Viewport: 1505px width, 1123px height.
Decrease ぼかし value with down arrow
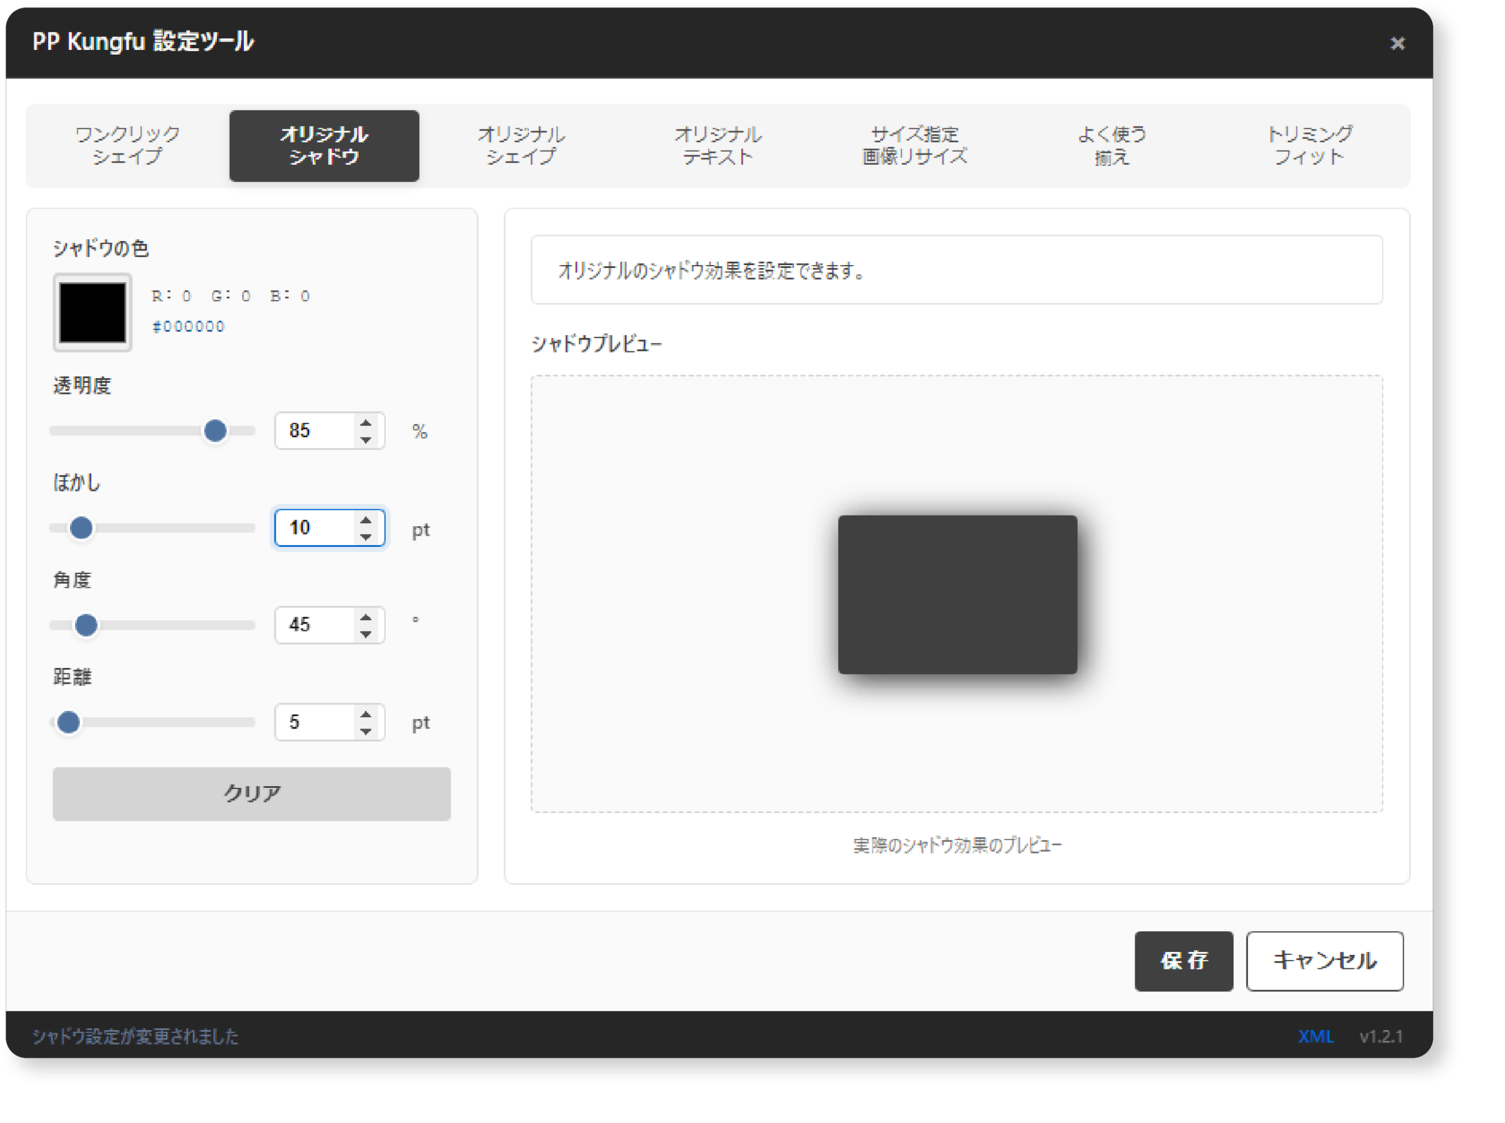pyautogui.click(x=366, y=537)
